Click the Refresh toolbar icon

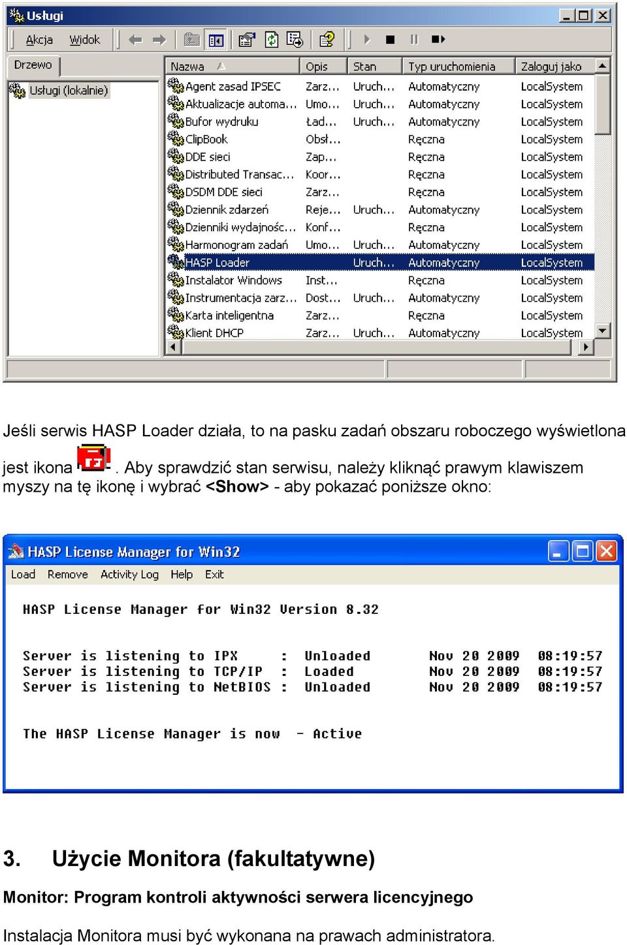point(271,40)
